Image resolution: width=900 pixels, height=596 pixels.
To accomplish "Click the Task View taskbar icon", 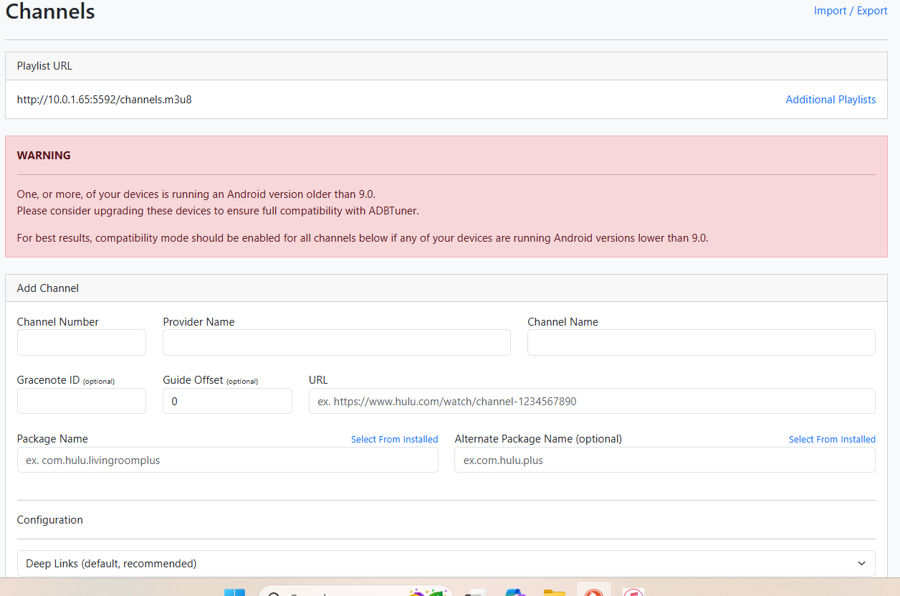I will (x=475, y=592).
